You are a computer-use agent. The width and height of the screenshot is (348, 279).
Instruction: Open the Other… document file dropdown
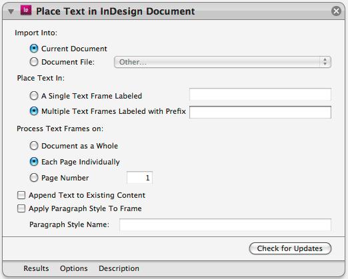[223, 62]
